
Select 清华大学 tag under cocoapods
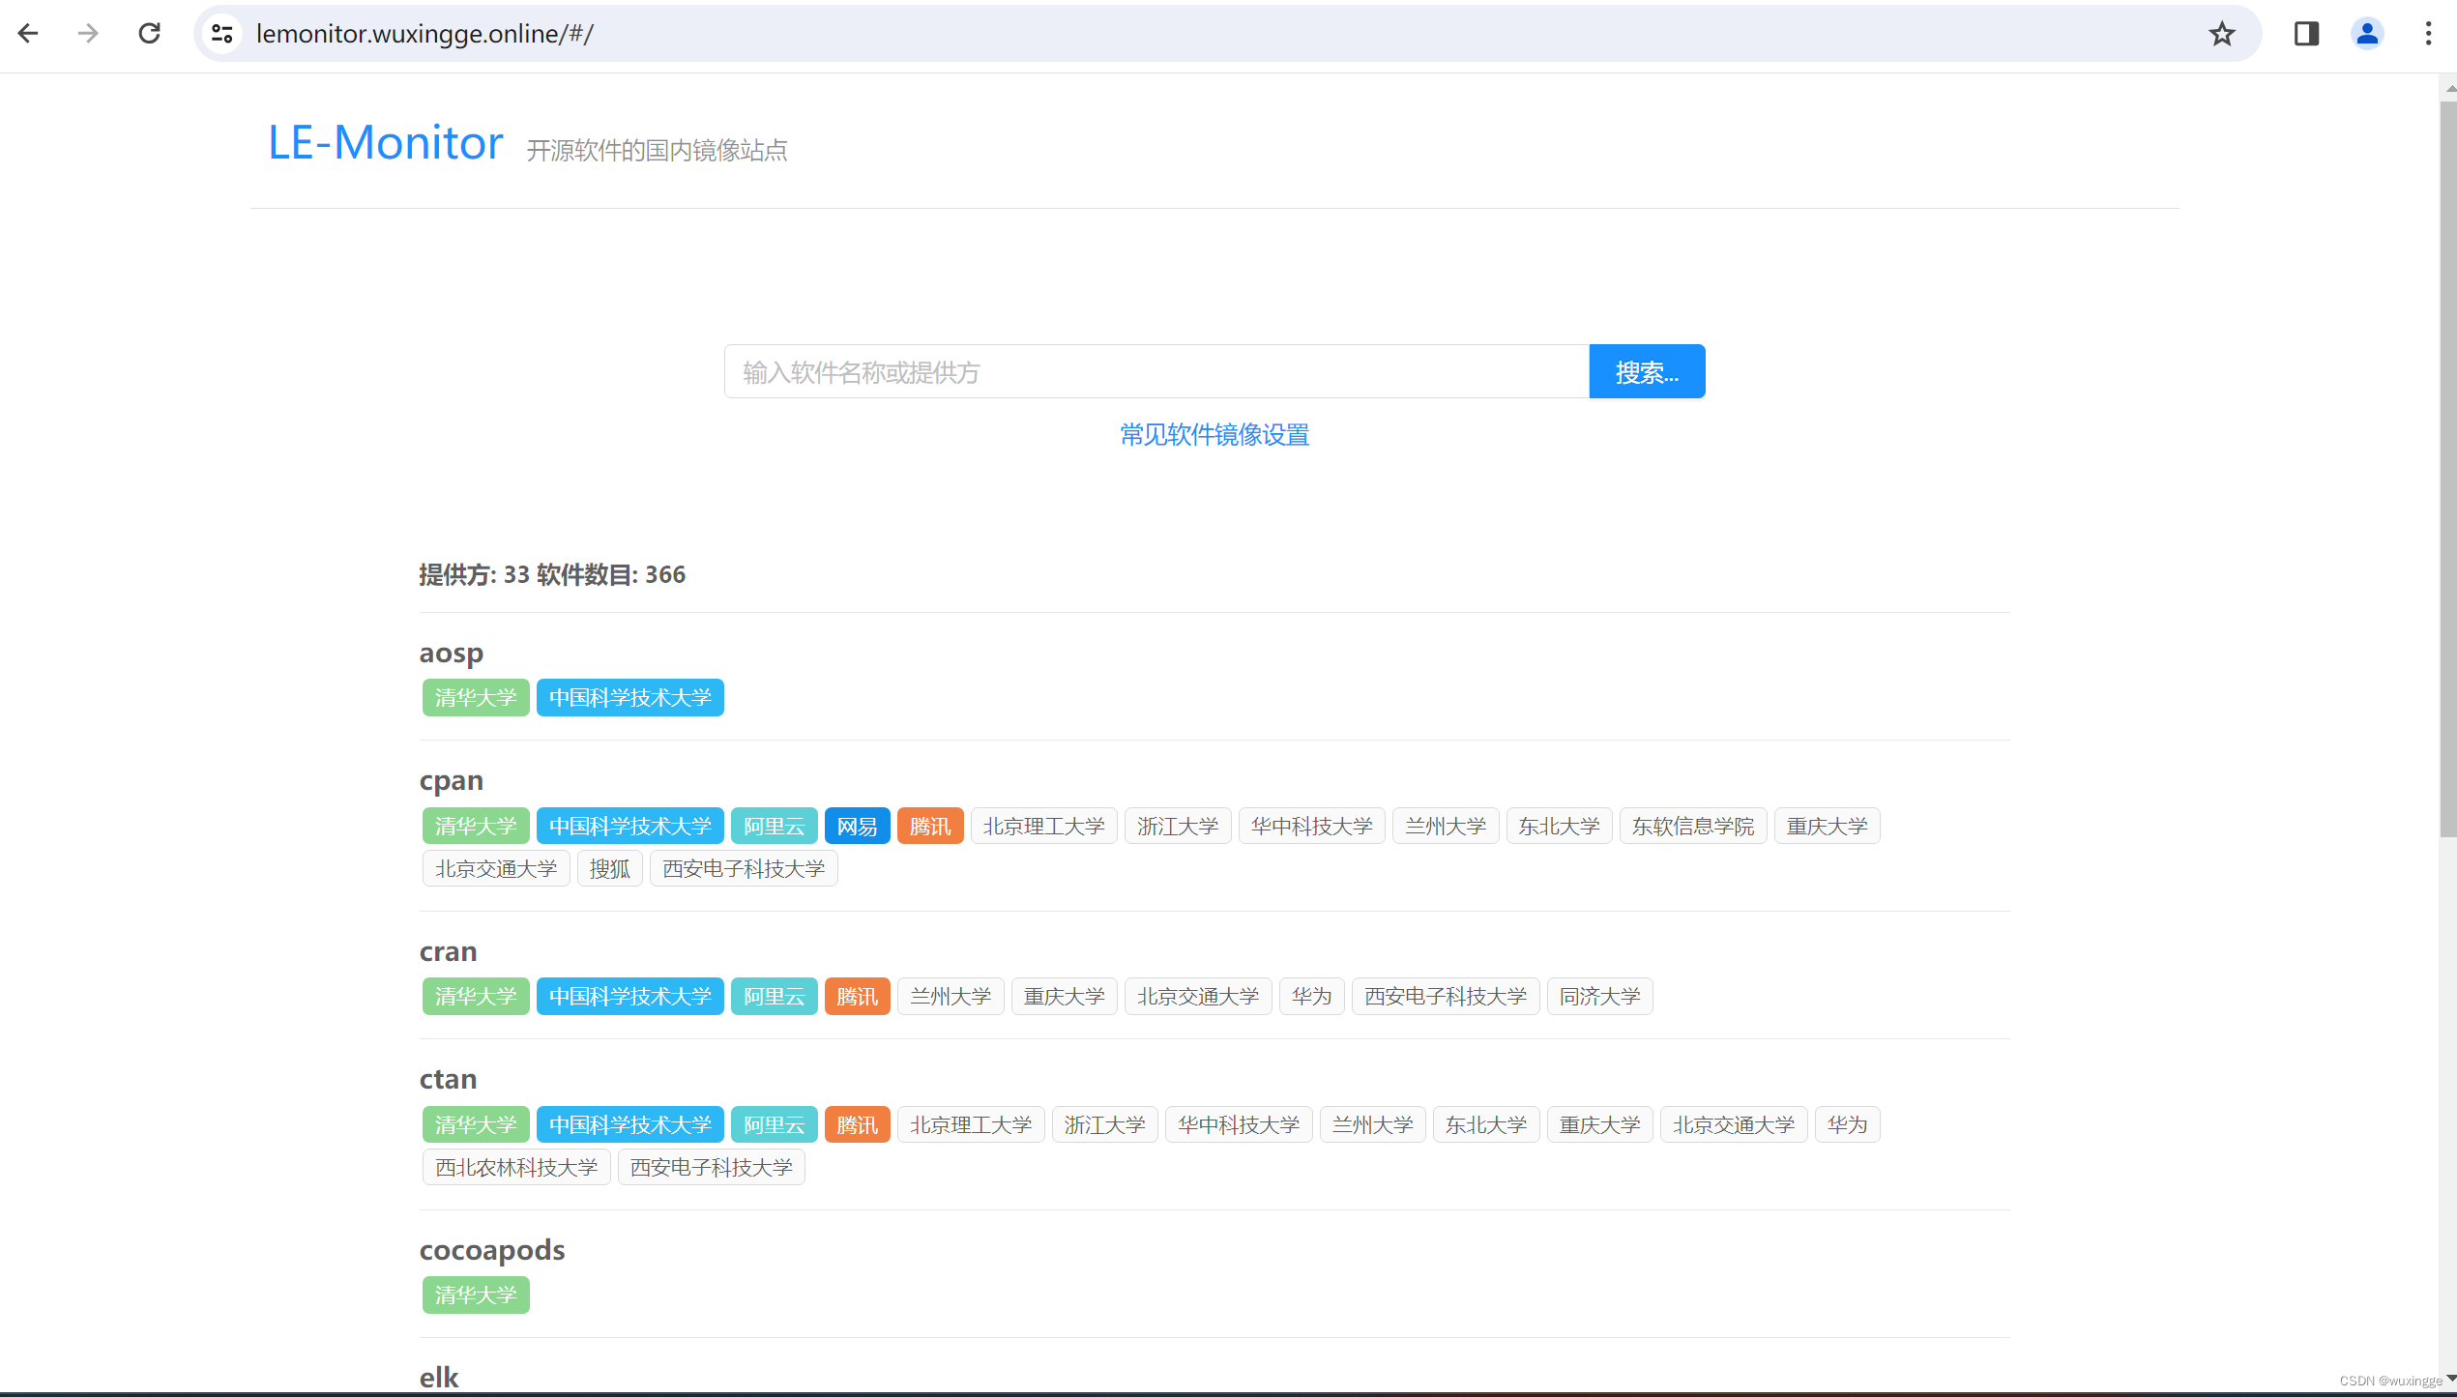[476, 1295]
